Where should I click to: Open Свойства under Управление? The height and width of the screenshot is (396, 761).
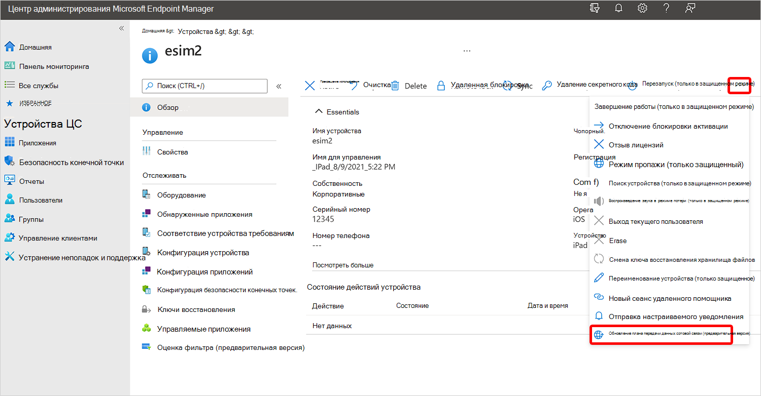coord(172,152)
